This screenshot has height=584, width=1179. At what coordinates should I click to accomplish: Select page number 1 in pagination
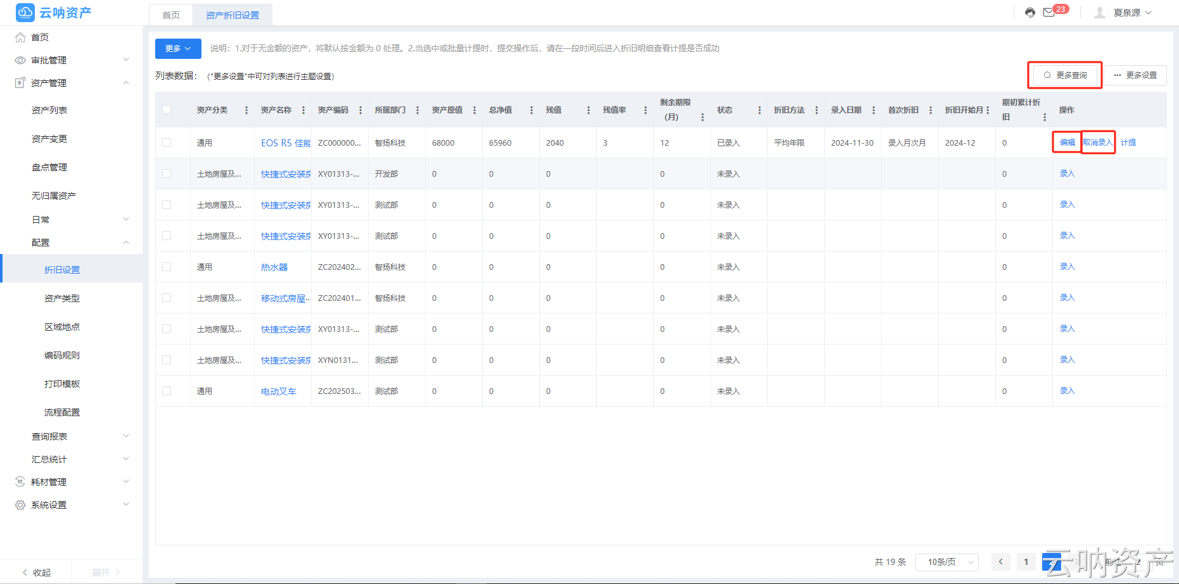click(x=1026, y=562)
